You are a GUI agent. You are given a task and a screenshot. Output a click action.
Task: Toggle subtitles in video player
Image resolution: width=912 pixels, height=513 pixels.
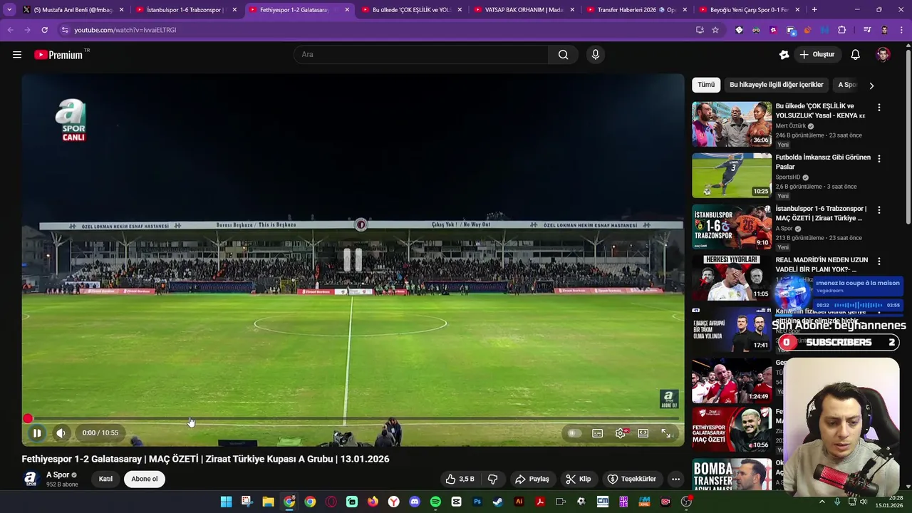coord(598,433)
